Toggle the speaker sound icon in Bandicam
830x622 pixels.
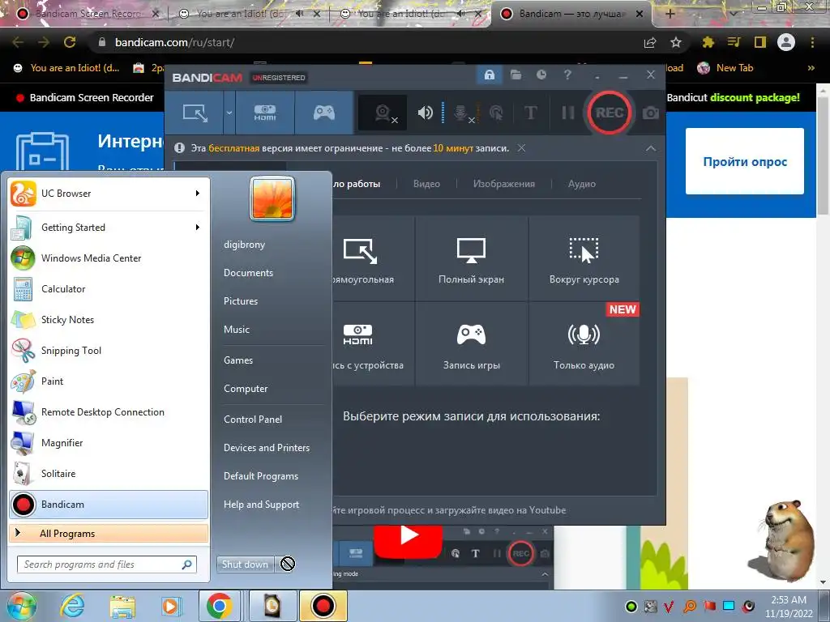pyautogui.click(x=425, y=113)
